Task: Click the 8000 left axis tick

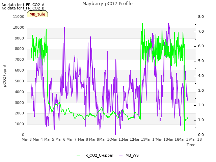Action: point(20,49)
